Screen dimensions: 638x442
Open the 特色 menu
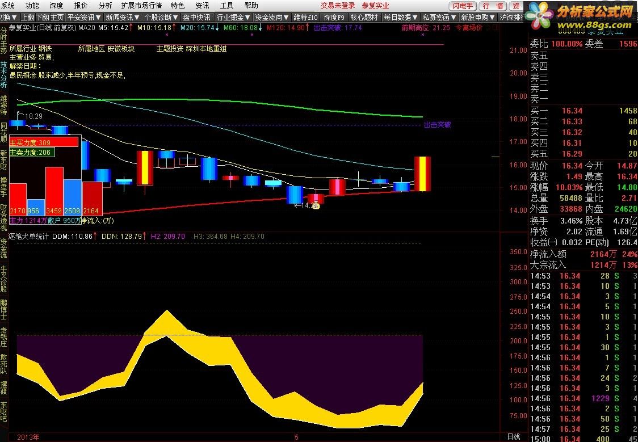coord(178,6)
